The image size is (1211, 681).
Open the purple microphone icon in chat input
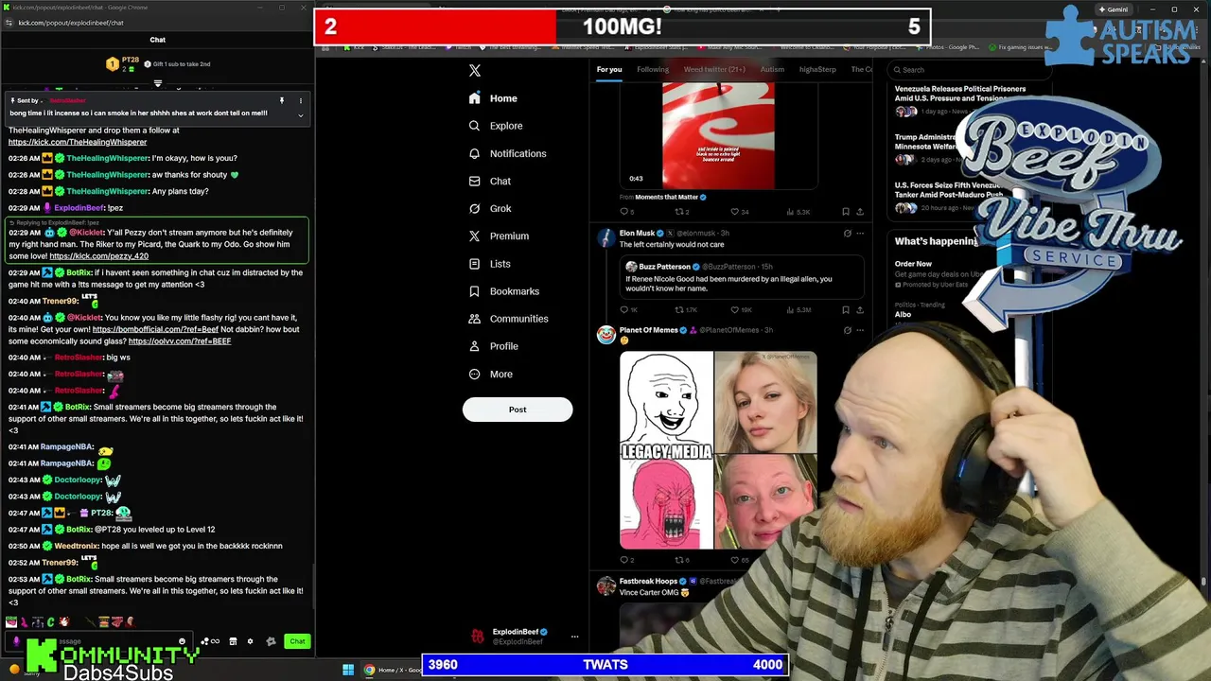[16, 641]
